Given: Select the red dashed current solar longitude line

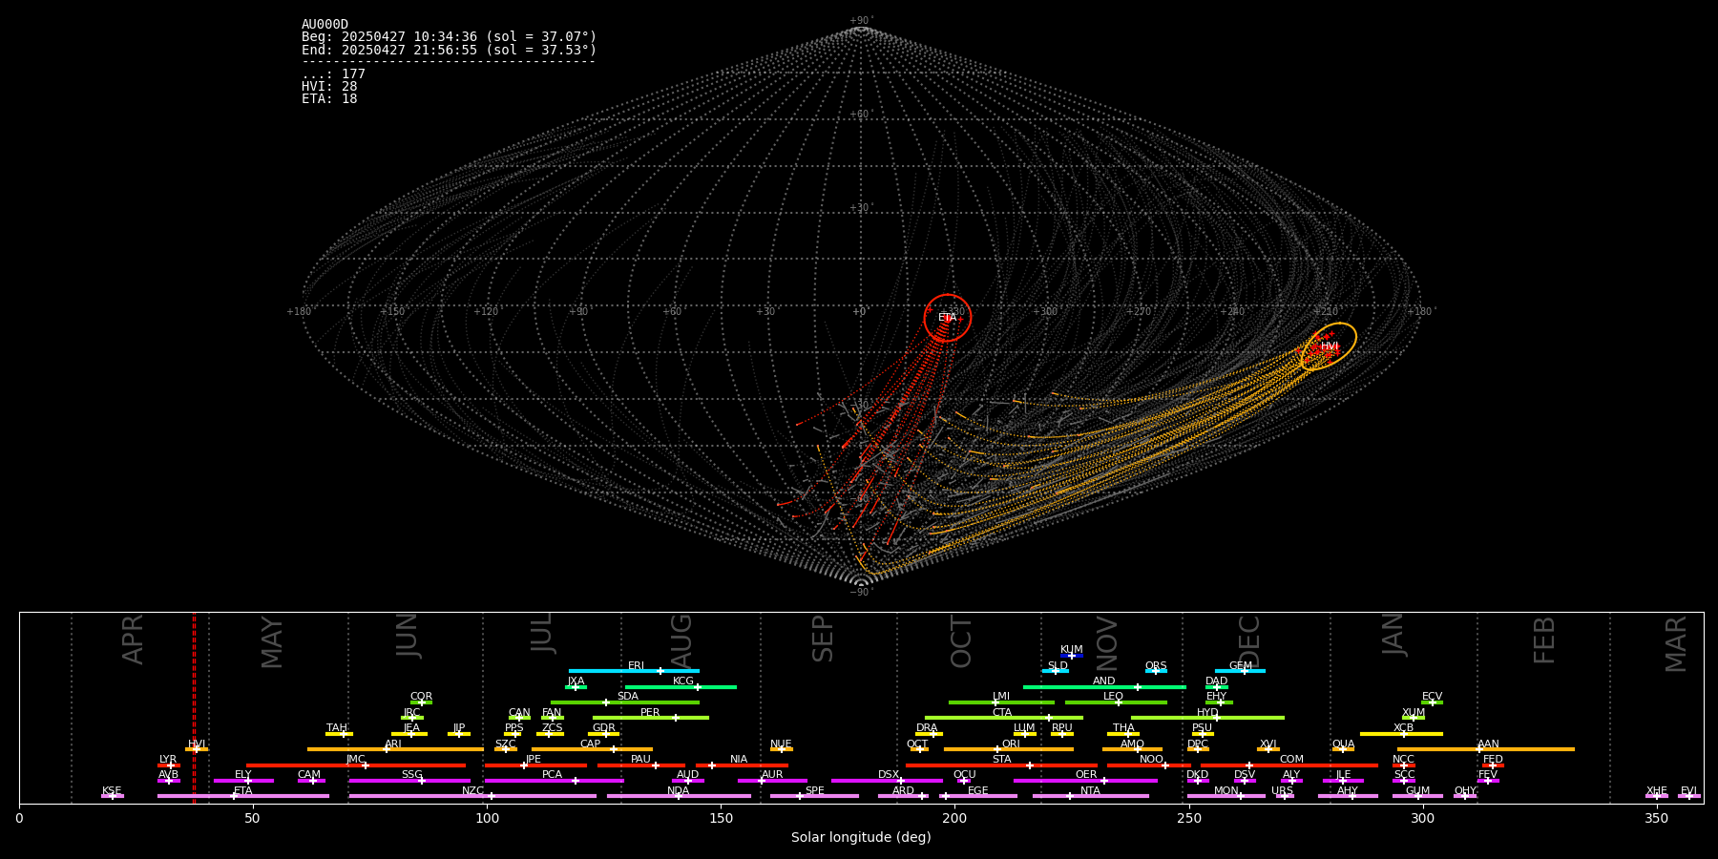Looking at the screenshot, I should (x=194, y=707).
